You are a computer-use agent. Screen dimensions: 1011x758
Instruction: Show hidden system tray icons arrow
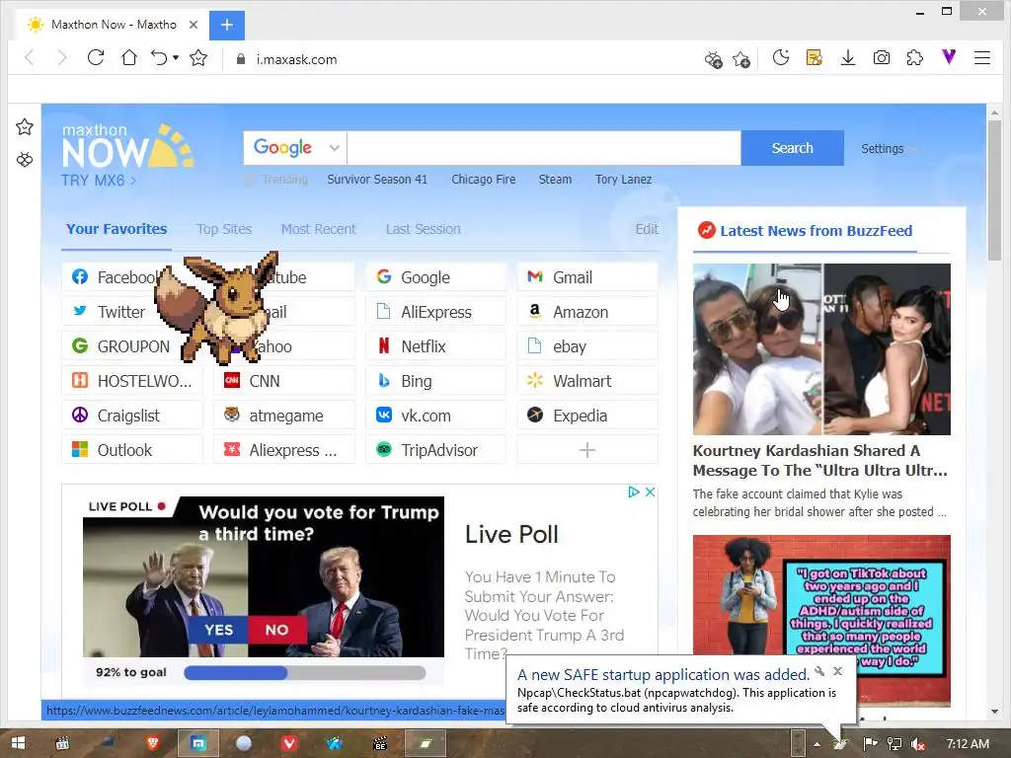coord(817,744)
